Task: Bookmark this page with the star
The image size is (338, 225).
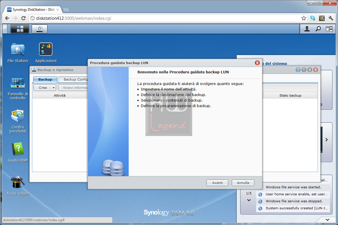Action: [x=304, y=18]
